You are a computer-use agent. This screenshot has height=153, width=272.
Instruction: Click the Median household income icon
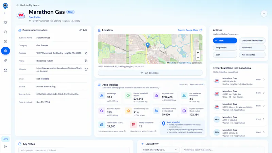tap(128, 96)
